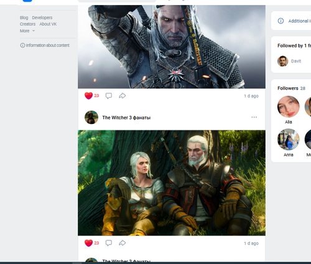
Task: Click the 1 d ago timestamp under Geralt portrait
Action: (x=251, y=96)
